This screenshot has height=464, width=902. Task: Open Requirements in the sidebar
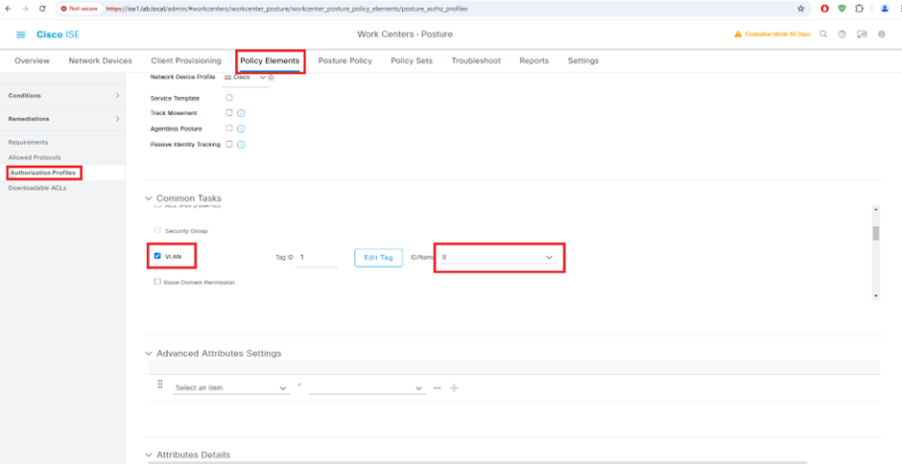(x=28, y=142)
